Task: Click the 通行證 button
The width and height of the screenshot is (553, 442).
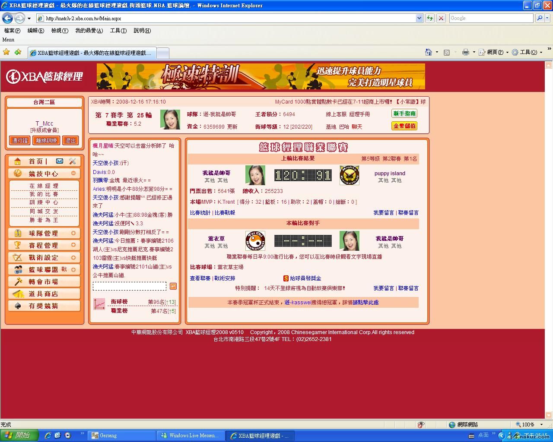Action: 20,140
